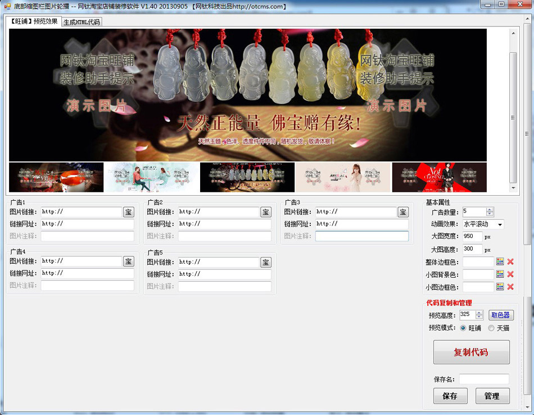Click the 宝 icon for 广告5 image link
This screenshot has width=534, height=415.
pyautogui.click(x=265, y=262)
